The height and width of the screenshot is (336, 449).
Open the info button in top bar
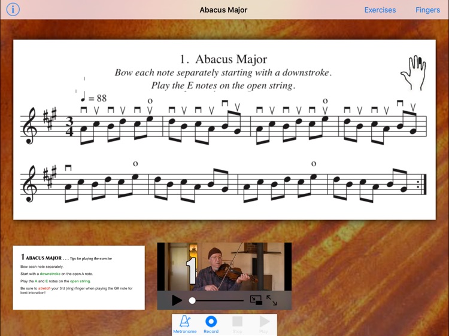(13, 10)
